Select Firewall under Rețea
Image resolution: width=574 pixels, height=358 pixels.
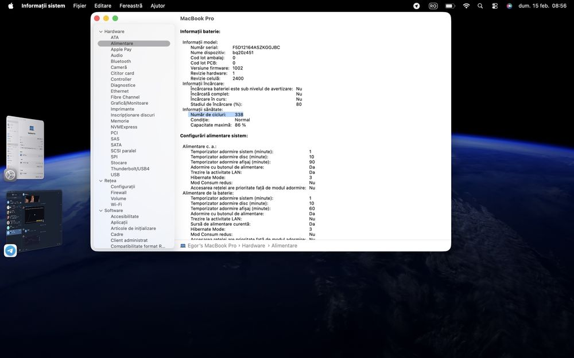pyautogui.click(x=119, y=192)
